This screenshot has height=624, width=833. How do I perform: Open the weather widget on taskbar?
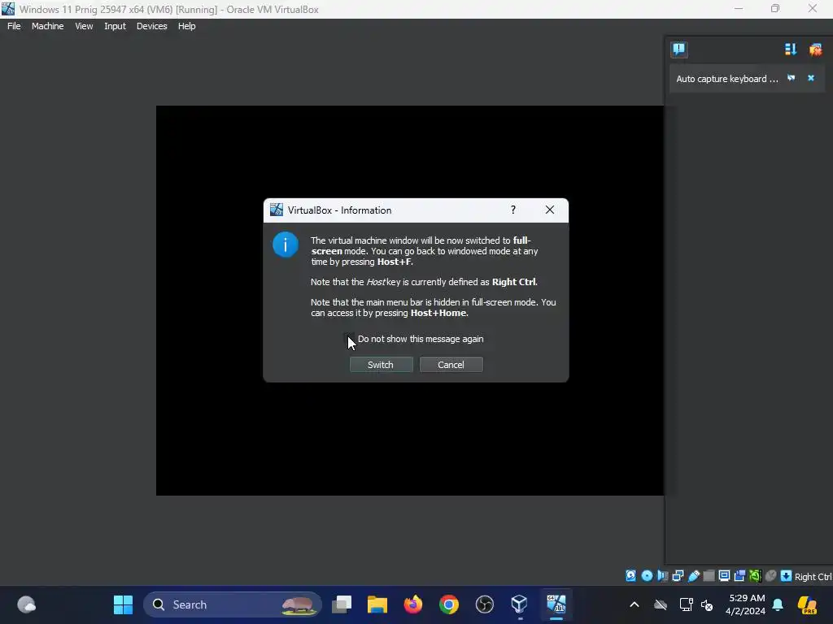27,604
